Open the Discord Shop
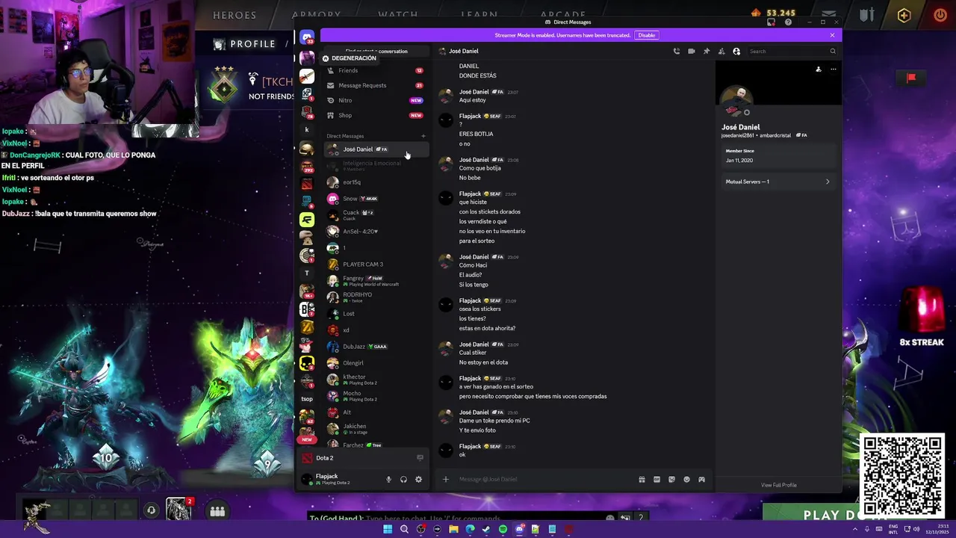This screenshot has height=538, width=956. point(376,115)
